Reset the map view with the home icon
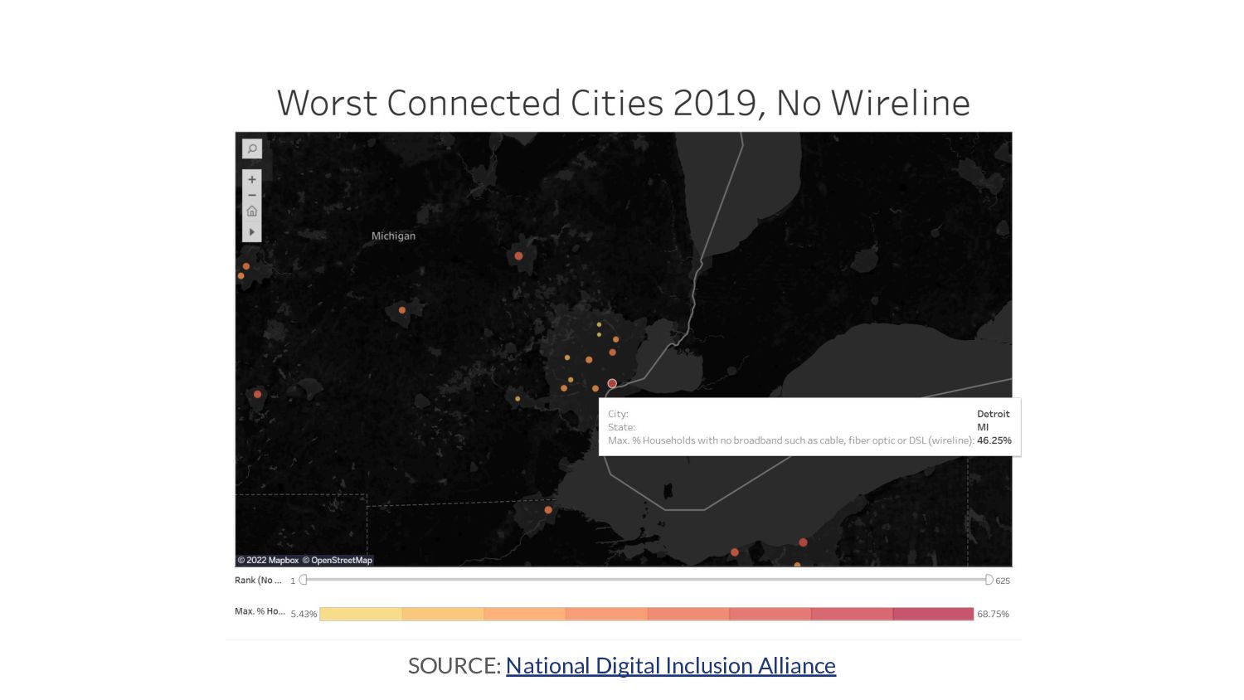Image resolution: width=1244 pixels, height=700 pixels. pos(252,211)
